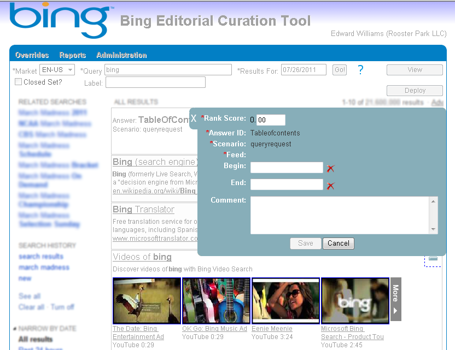Click the Comment text area
This screenshot has height=350, width=455.
(340, 215)
